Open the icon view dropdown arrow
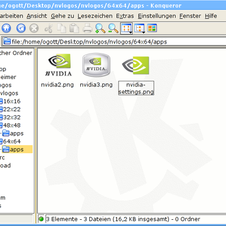 pyautogui.click(x=131, y=33)
